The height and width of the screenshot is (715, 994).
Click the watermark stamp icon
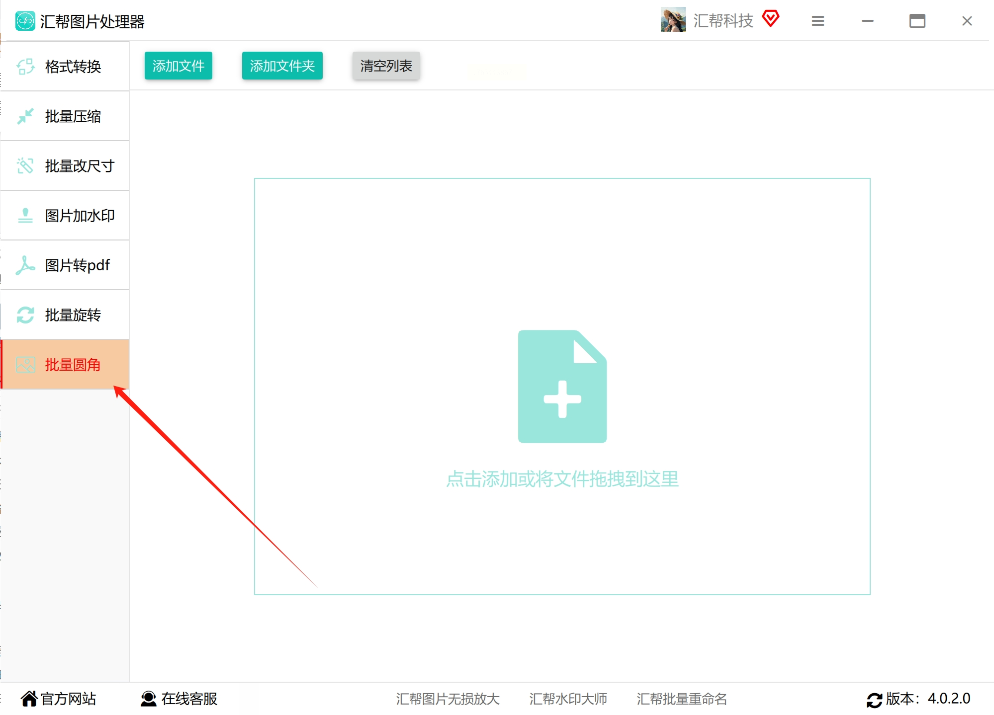(x=25, y=216)
